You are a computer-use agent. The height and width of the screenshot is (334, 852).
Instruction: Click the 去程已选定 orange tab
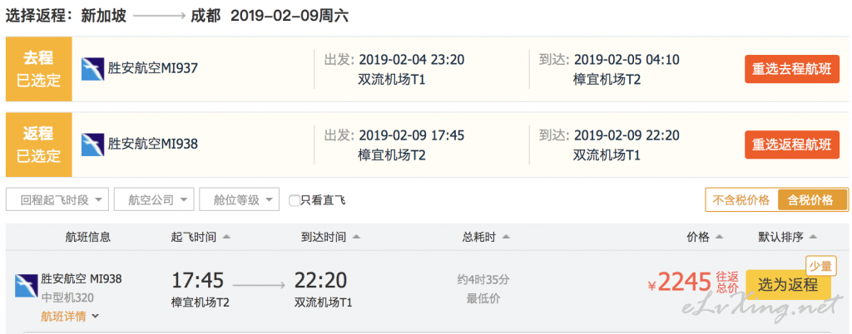click(x=38, y=69)
